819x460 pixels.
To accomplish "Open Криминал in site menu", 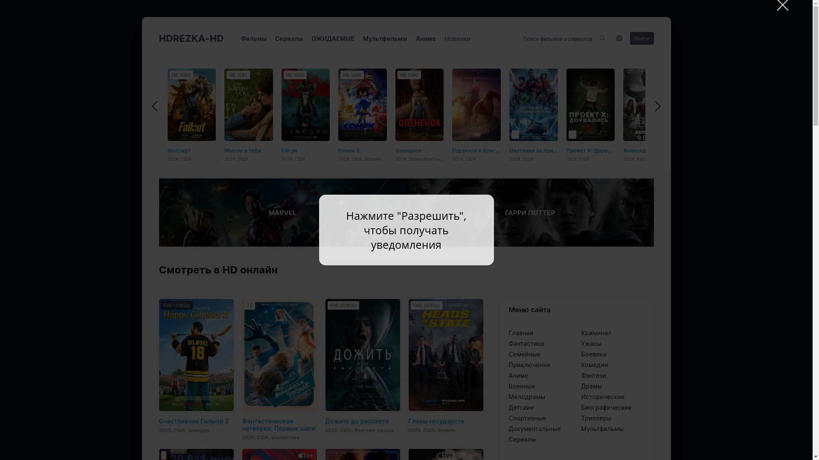I will tap(596, 333).
